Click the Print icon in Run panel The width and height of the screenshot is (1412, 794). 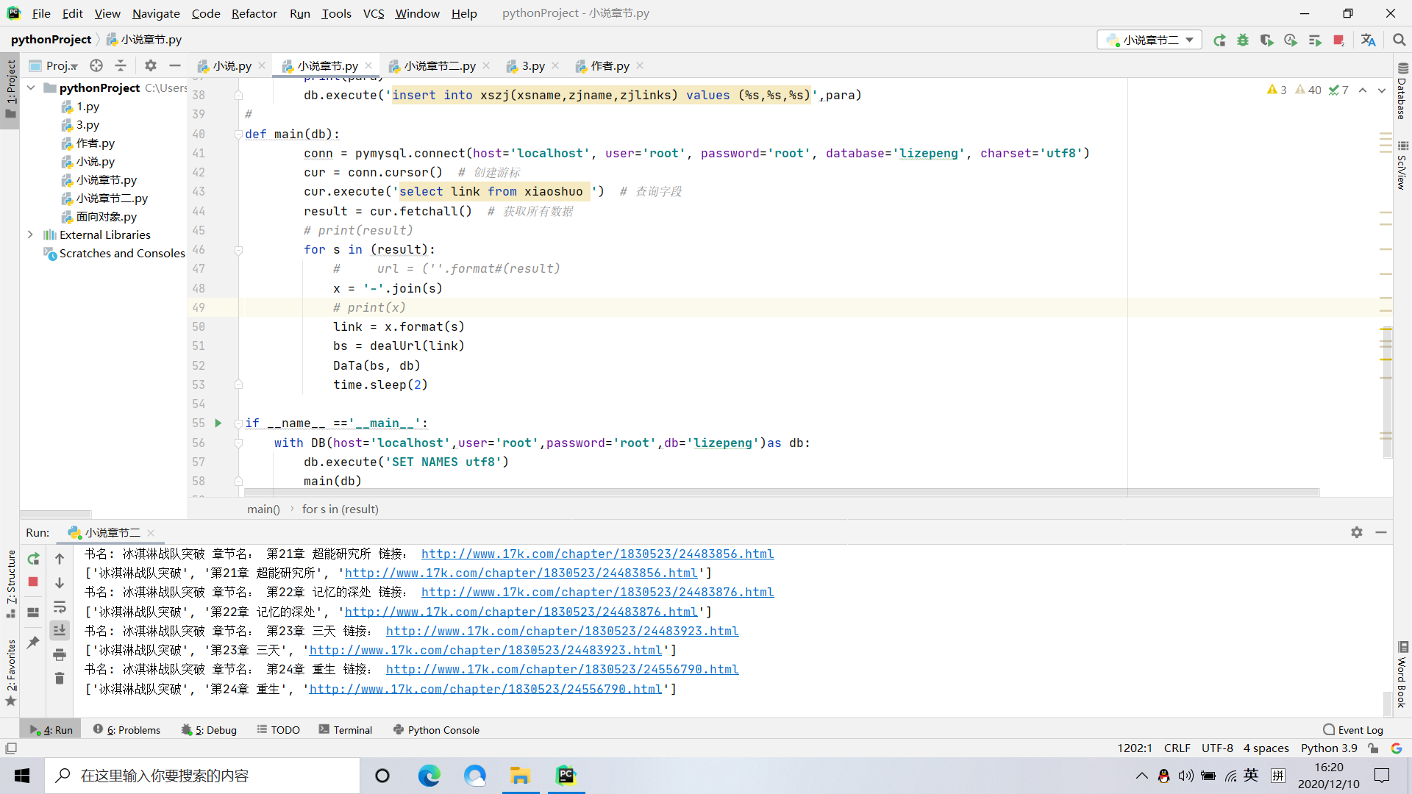click(60, 654)
